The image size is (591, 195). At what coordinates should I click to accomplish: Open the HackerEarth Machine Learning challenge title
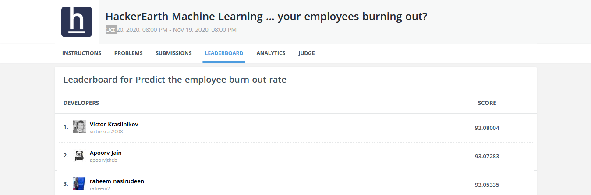click(266, 17)
